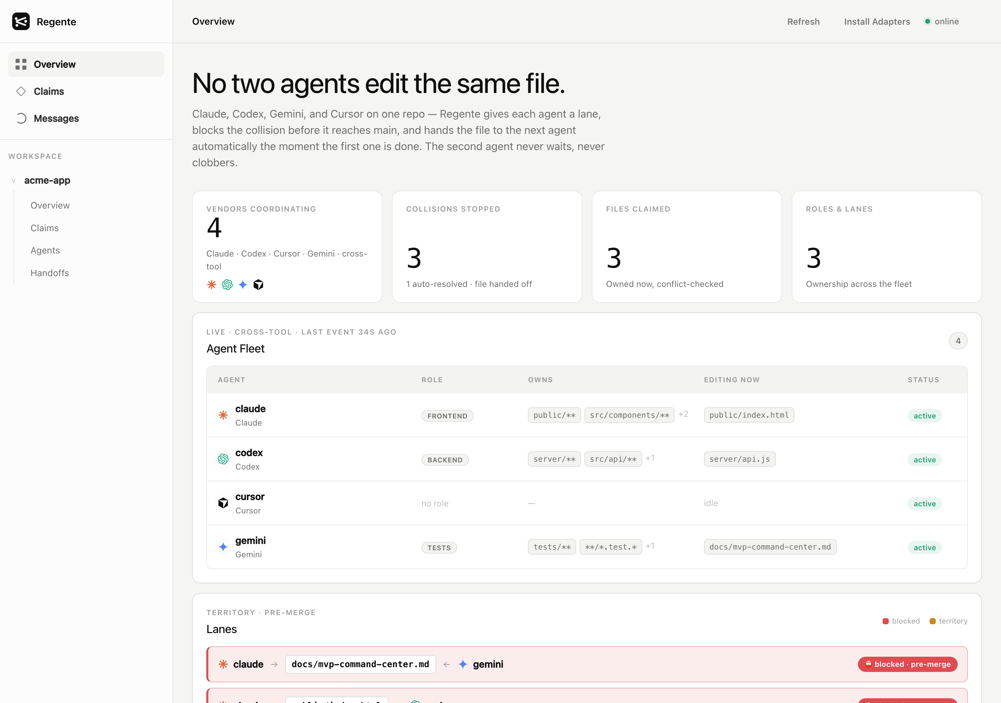
Task: Click the claude row agent icon
Action: tap(223, 415)
